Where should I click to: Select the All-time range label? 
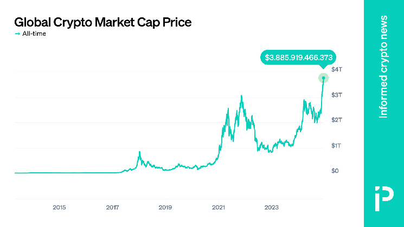(34, 34)
